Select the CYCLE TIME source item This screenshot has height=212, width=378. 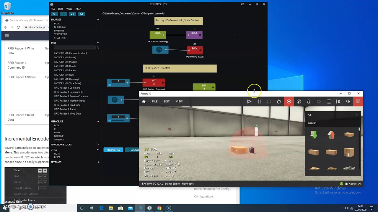60,38
